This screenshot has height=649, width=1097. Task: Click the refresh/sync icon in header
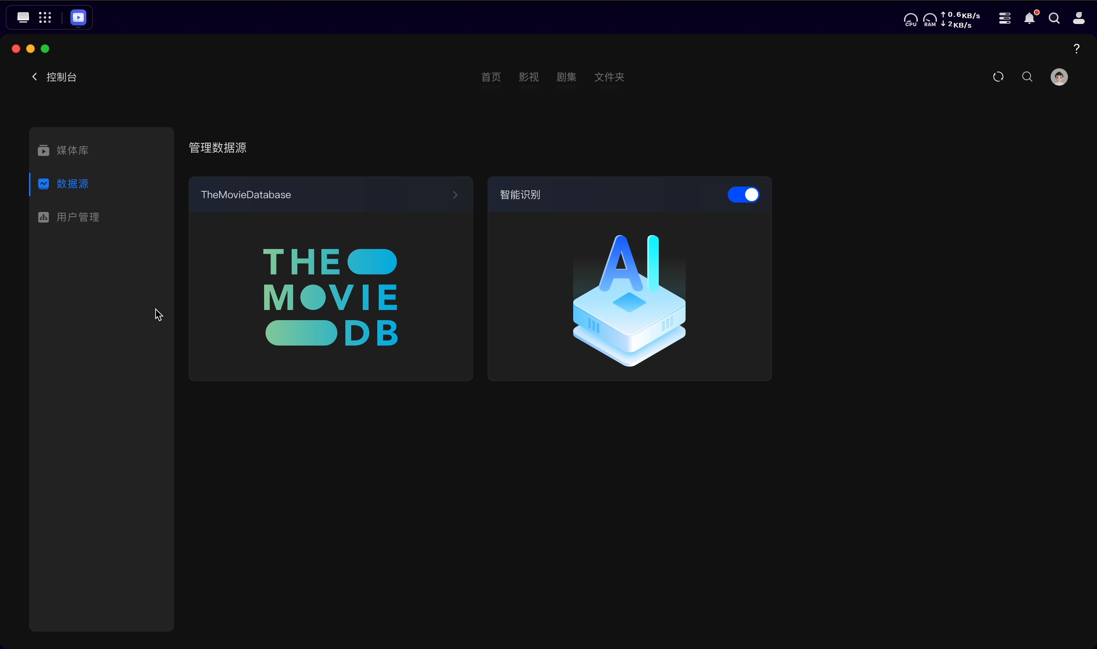coord(998,77)
